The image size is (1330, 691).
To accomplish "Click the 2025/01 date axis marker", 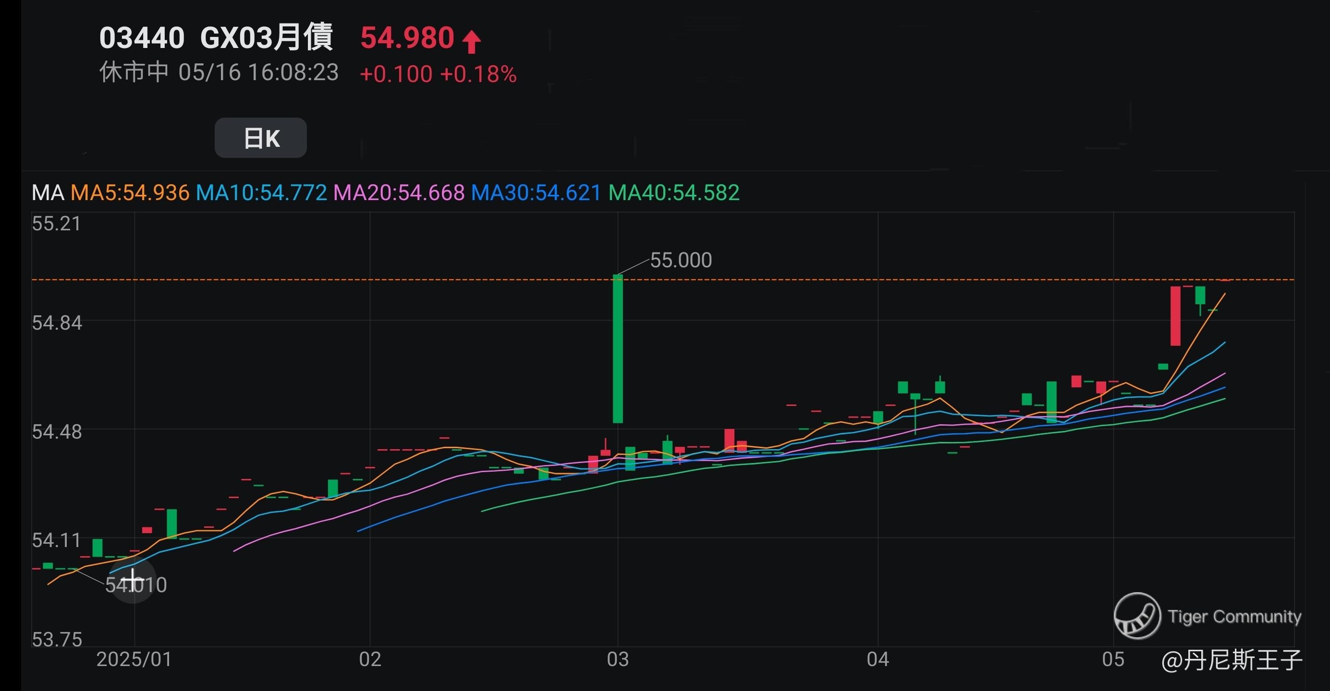I will [x=134, y=659].
